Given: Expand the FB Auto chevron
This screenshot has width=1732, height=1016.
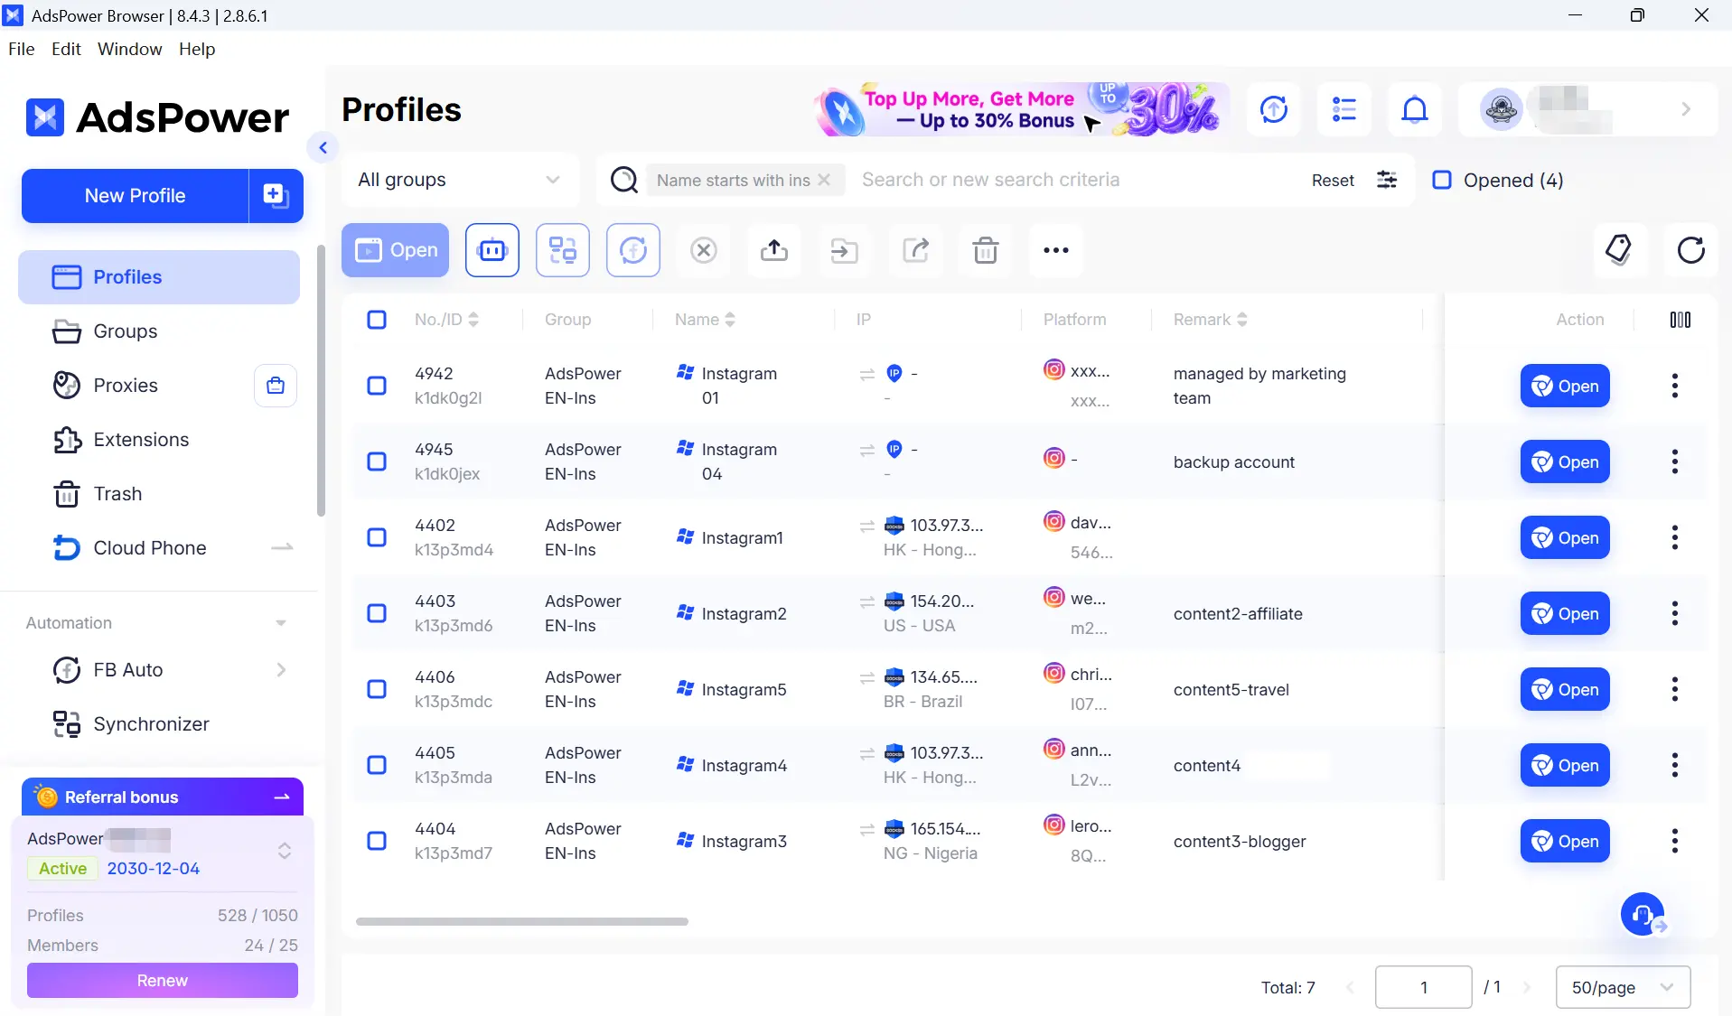Looking at the screenshot, I should click(x=281, y=670).
